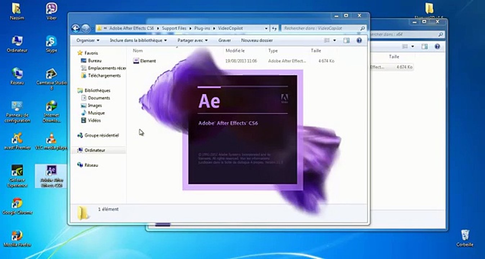Open Documents library in sidebar
Image resolution: width=485 pixels, height=259 pixels.
coord(95,98)
